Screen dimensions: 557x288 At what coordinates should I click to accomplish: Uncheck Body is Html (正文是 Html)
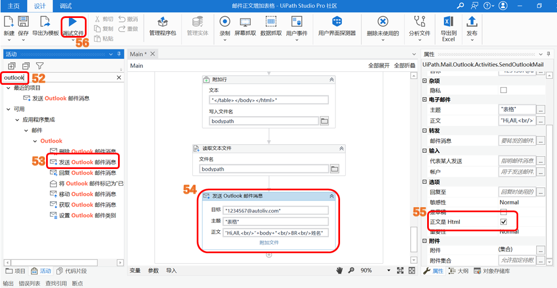tap(504, 222)
